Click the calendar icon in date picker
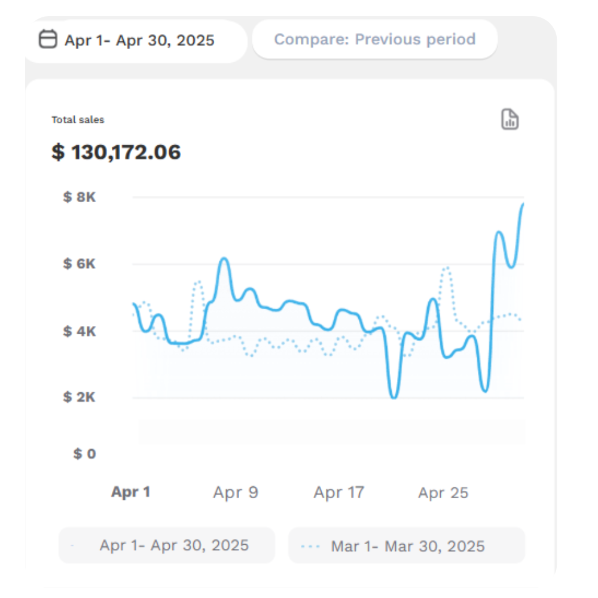The image size is (598, 598). point(48,40)
